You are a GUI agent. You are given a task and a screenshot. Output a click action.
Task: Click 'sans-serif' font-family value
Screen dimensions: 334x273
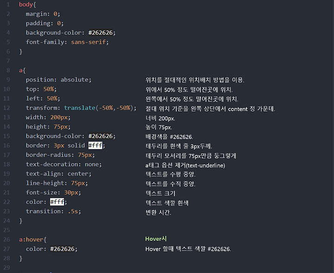point(89,42)
